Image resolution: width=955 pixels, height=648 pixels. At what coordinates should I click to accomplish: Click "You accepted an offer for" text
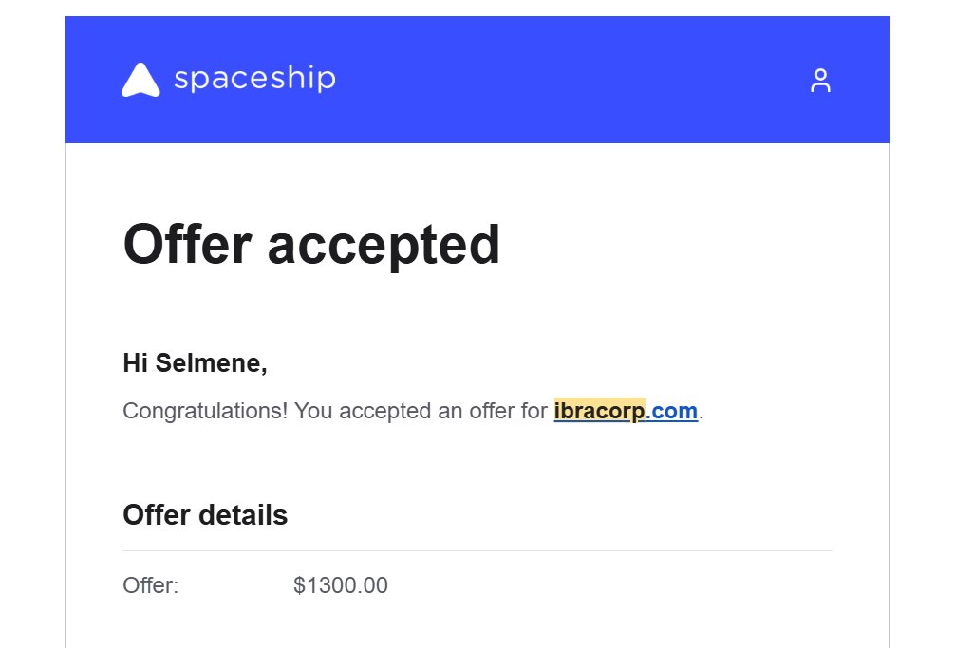(x=421, y=412)
